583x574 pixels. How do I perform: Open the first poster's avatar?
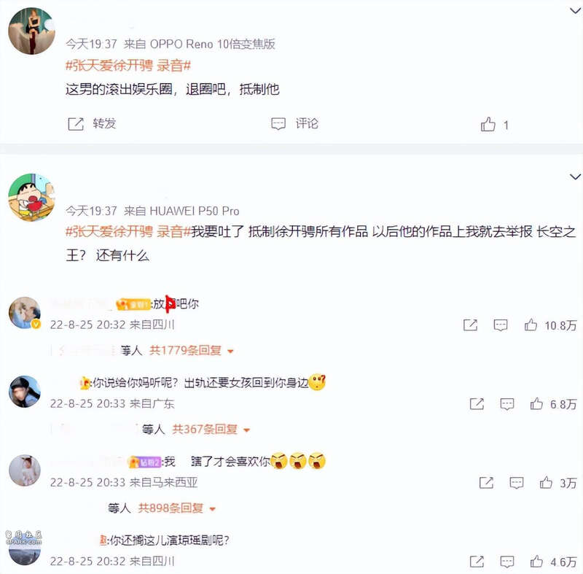31,31
